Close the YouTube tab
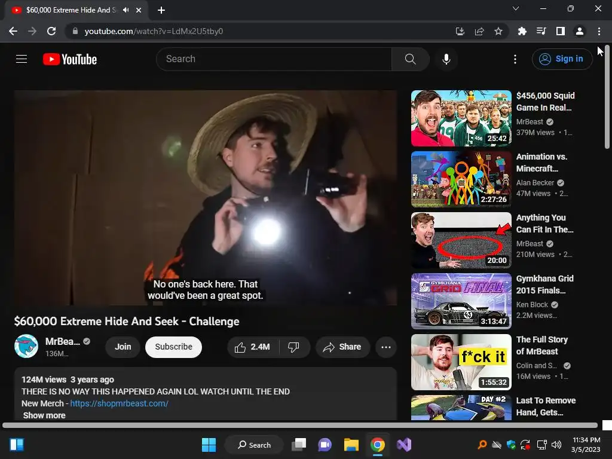 pyautogui.click(x=139, y=10)
